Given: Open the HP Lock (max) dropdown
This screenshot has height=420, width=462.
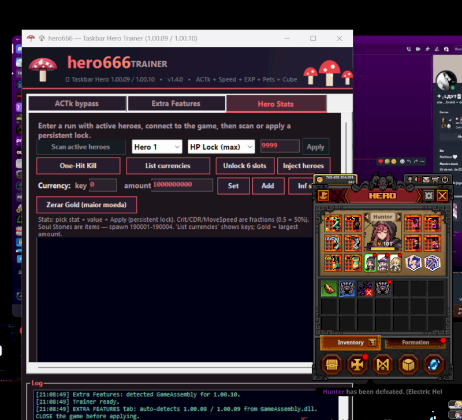Looking at the screenshot, I should 221,147.
